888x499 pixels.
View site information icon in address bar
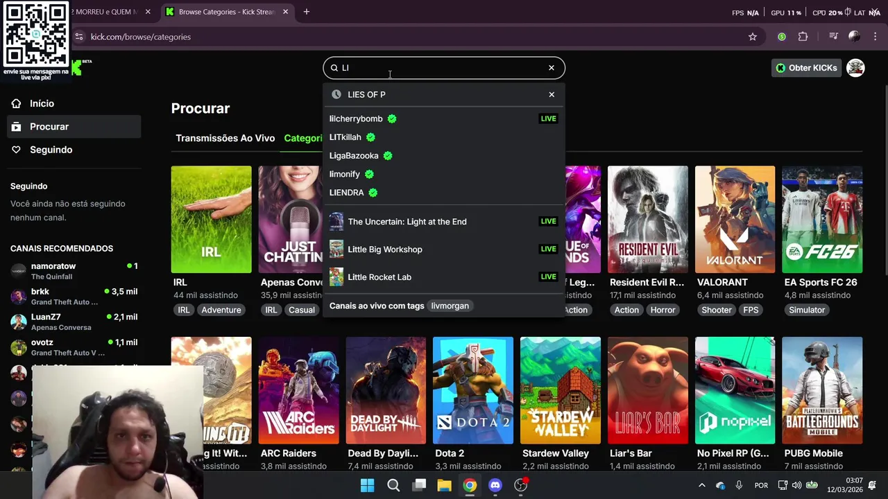click(79, 37)
